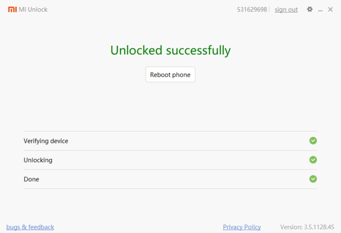
Task: Click the account ID 531629698
Action: [252, 9]
